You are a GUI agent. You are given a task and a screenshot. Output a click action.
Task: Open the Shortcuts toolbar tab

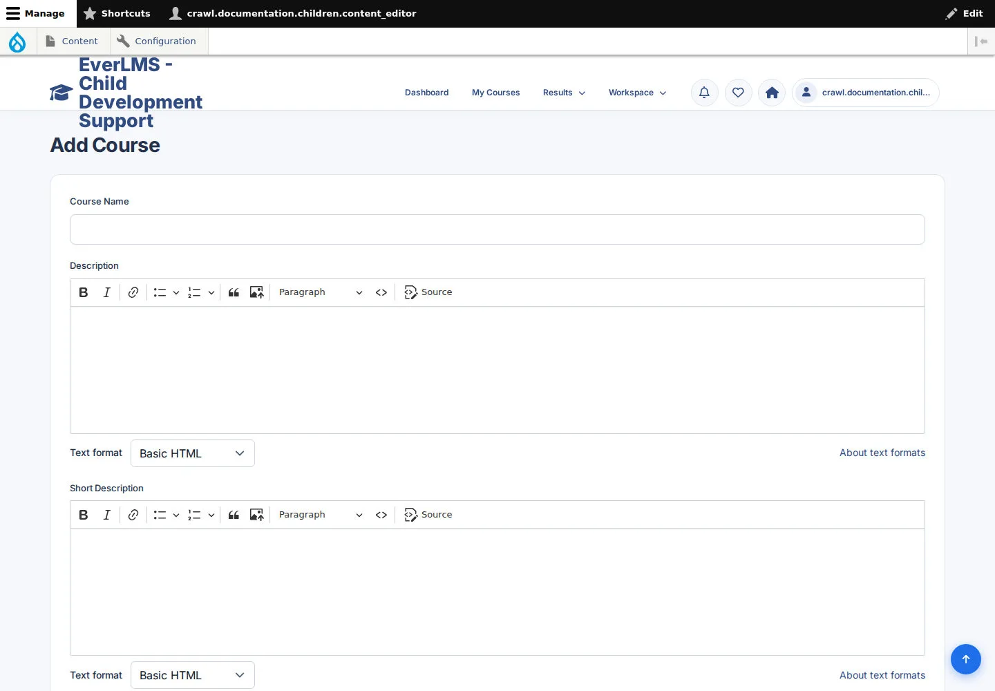click(117, 13)
